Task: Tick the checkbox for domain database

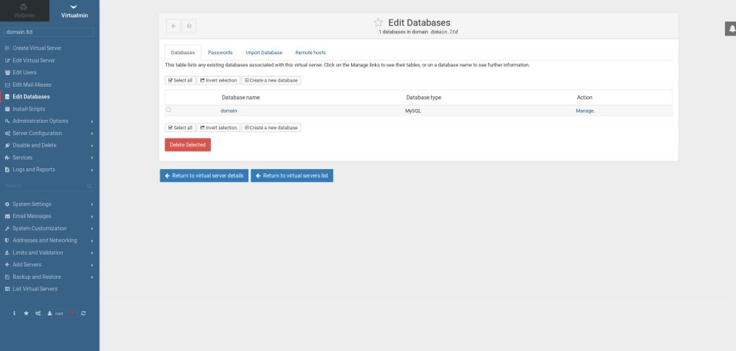Action: coord(169,110)
